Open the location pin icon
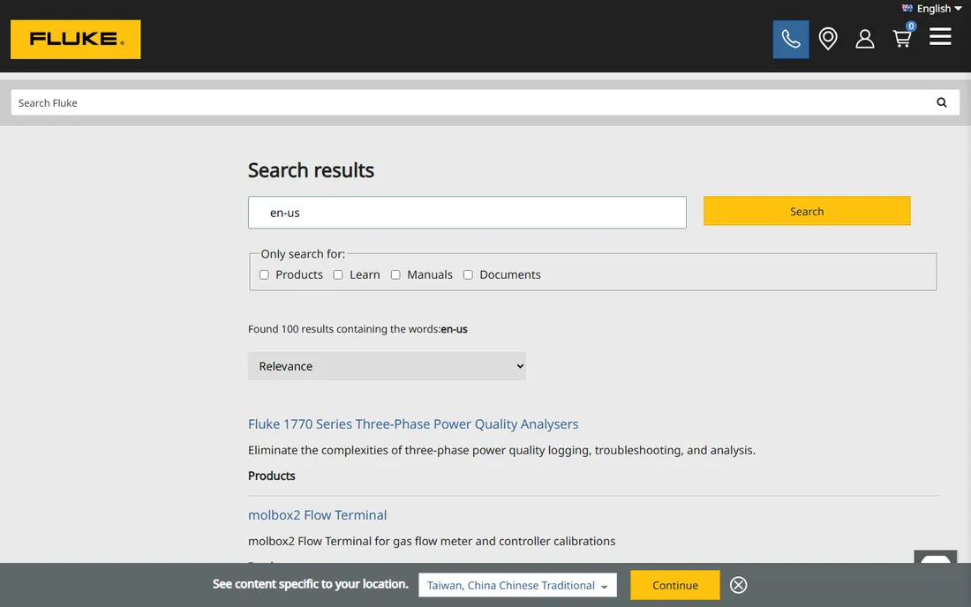 click(x=828, y=39)
